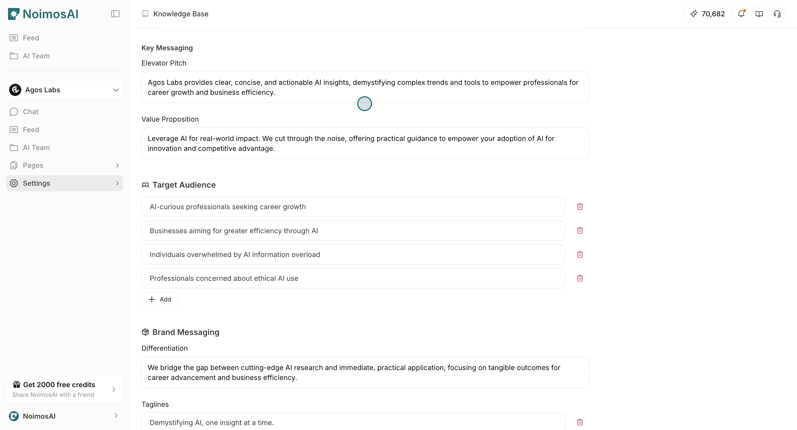Open the notifications bell icon
797x430 pixels.
coord(741,14)
